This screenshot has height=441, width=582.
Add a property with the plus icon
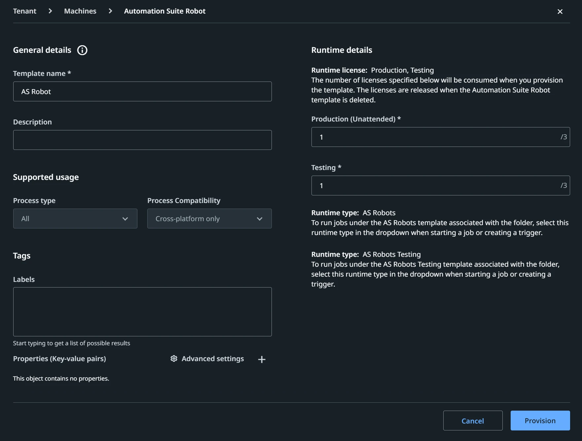click(x=262, y=359)
